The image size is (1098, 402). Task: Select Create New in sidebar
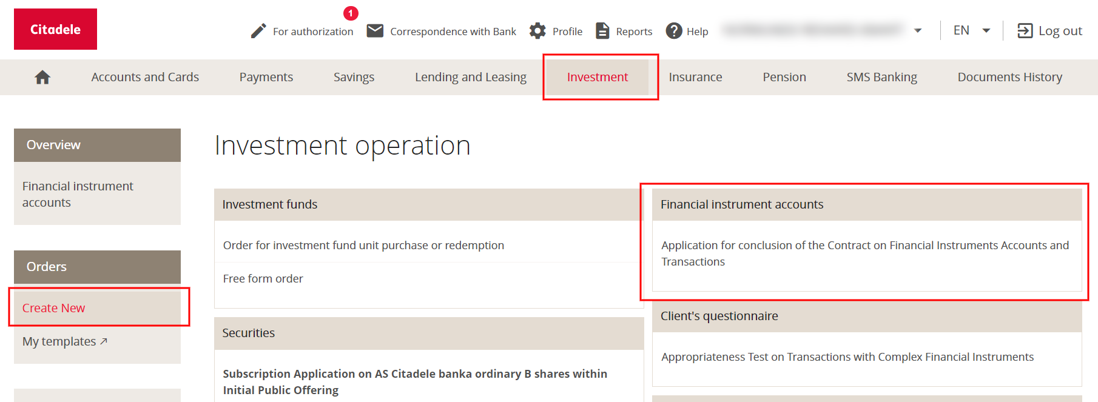coord(97,308)
